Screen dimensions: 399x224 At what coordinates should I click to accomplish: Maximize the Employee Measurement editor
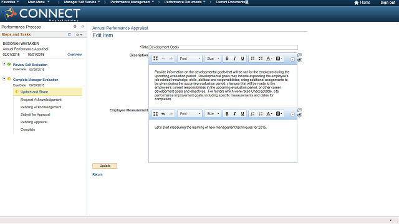(x=155, y=114)
